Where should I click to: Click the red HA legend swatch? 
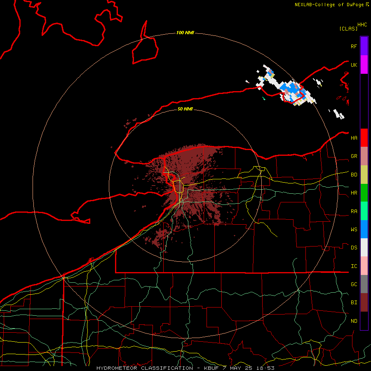(x=364, y=138)
